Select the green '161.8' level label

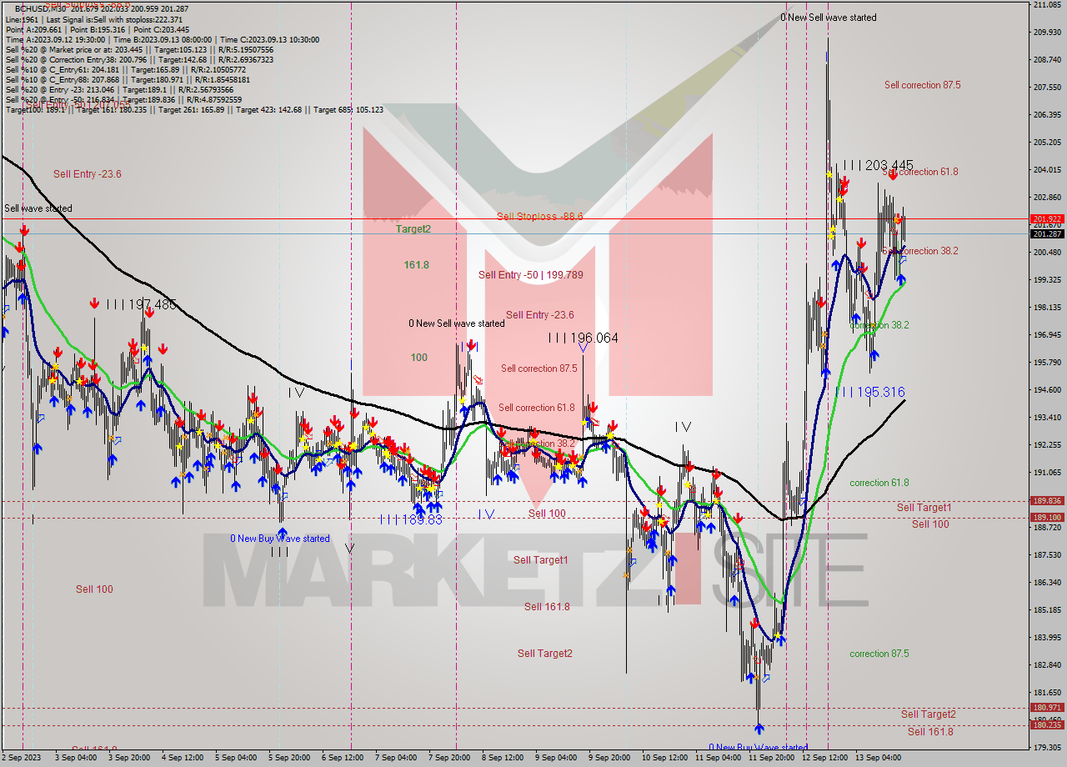(416, 264)
